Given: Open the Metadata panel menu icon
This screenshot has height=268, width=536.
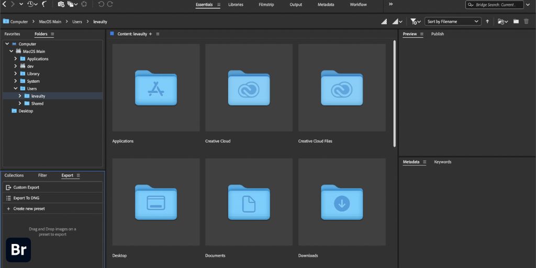Looking at the screenshot, I should 425,162.
